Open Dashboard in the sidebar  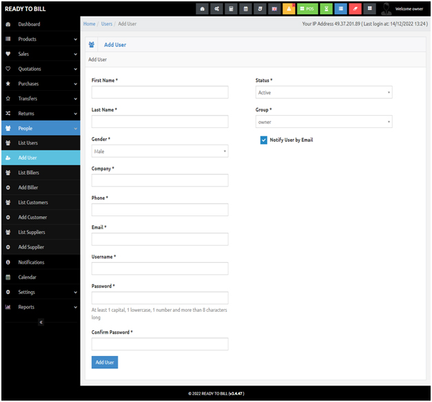coord(41,24)
